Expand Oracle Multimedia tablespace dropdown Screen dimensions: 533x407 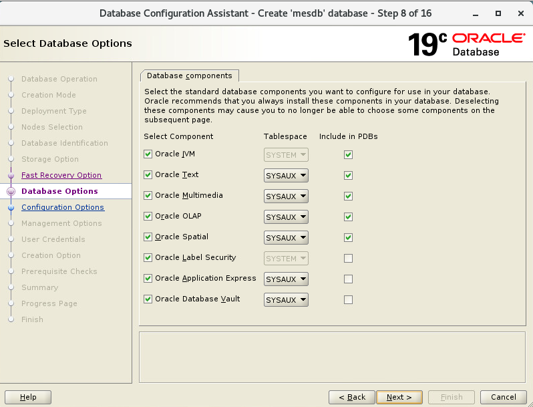(286, 196)
